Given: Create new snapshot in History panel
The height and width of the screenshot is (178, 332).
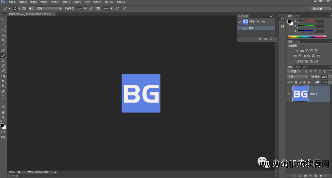Looking at the screenshot, I should pyautogui.click(x=266, y=39).
